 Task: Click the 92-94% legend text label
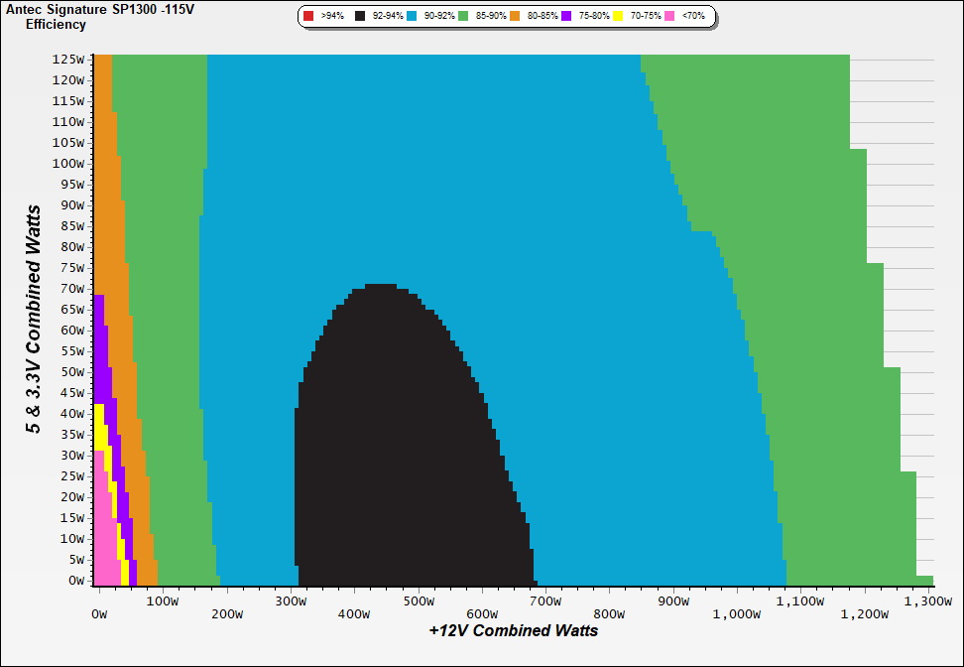pos(388,17)
